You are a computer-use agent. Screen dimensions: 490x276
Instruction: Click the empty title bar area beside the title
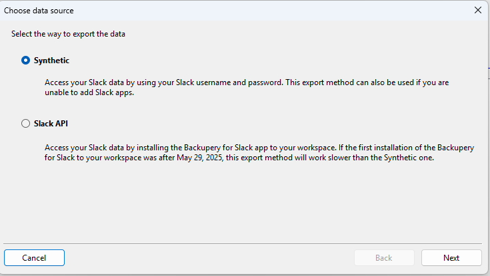click(x=267, y=11)
